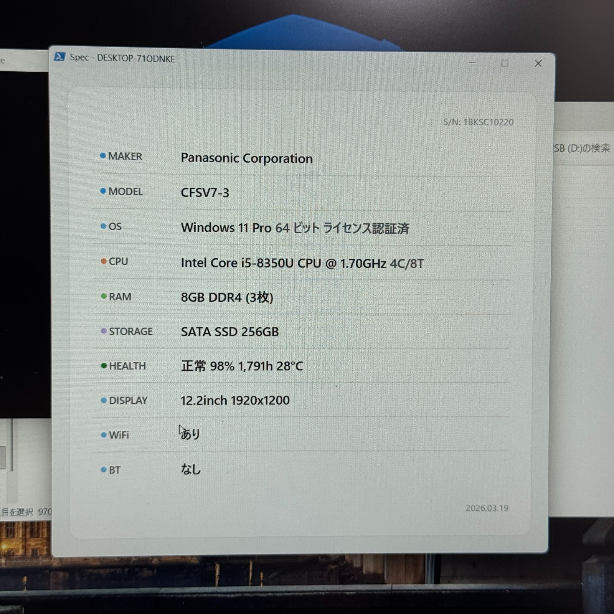Minimize the Spec window
Viewport: 614px width, 614px height.
(x=472, y=63)
